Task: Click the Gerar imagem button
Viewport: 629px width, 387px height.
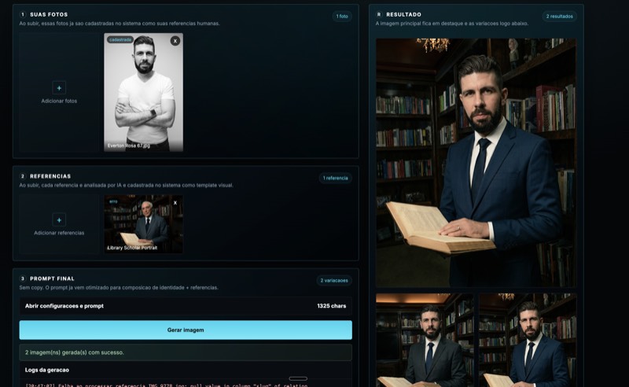Action: (186, 330)
